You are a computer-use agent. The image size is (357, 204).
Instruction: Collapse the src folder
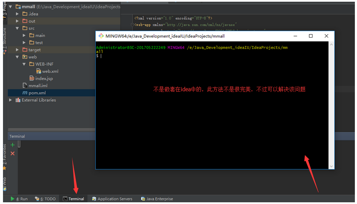18,28
